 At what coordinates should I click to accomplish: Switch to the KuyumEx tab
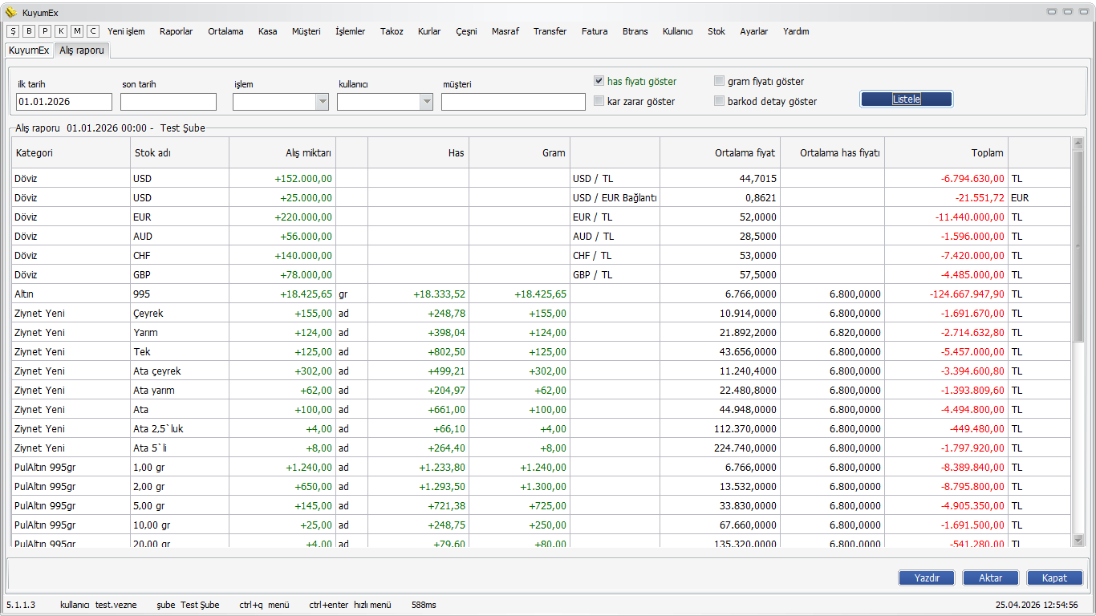pyautogui.click(x=29, y=51)
